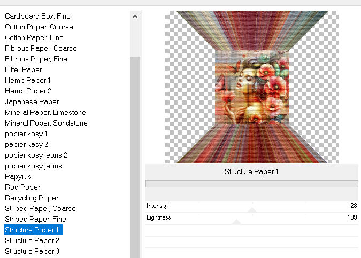Select Structure Paper 3
Screen dimensions: 361x258
[x=32, y=251]
